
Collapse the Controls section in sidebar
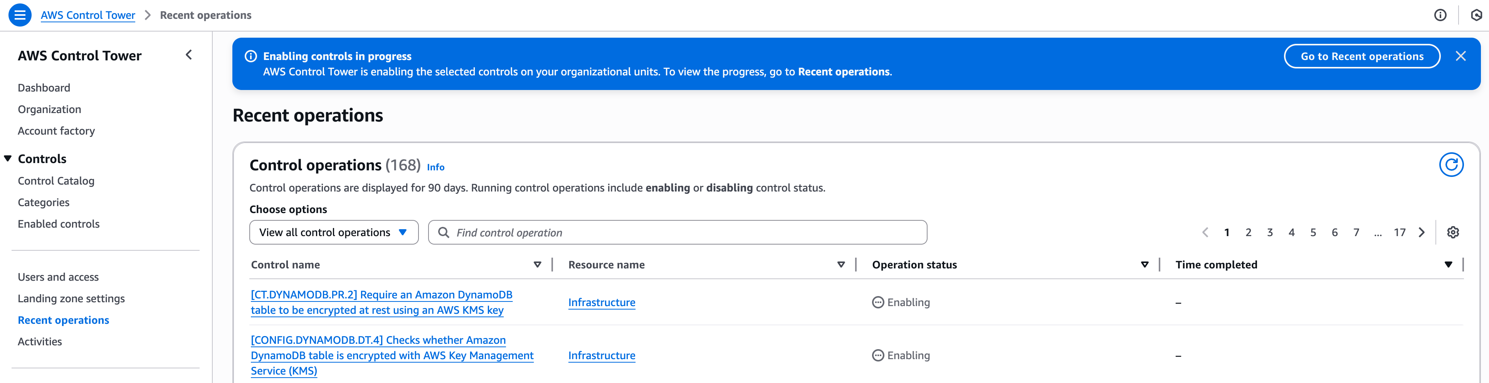click(8, 158)
